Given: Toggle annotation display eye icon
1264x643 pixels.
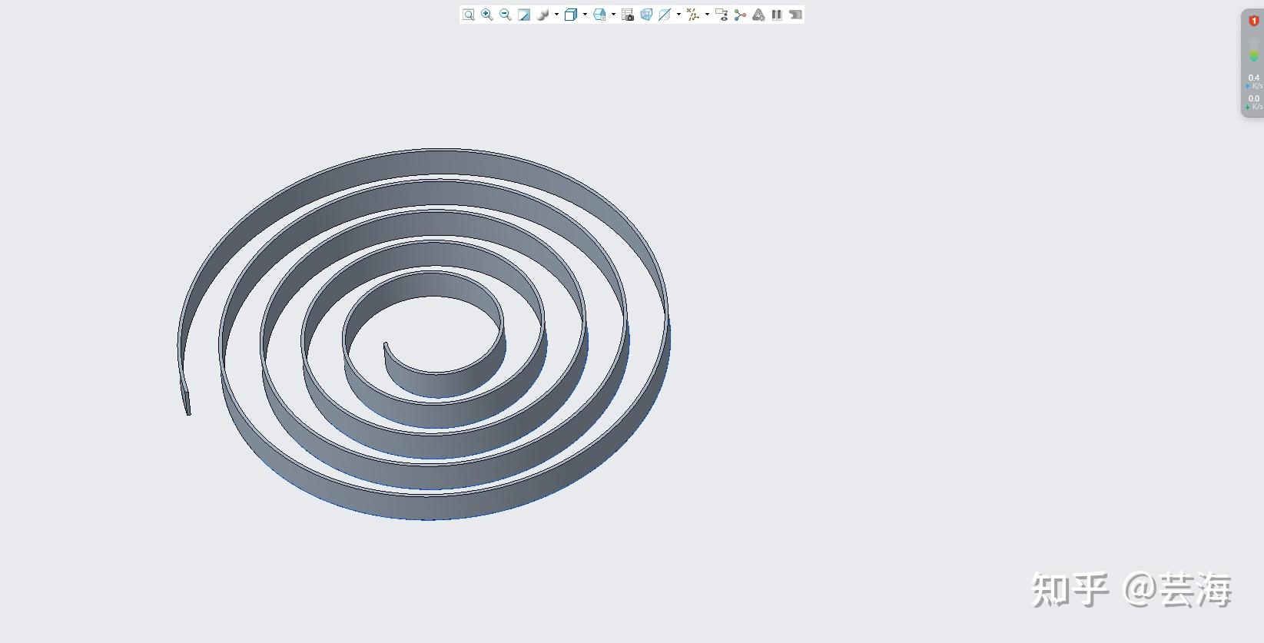Looking at the screenshot, I should [722, 15].
